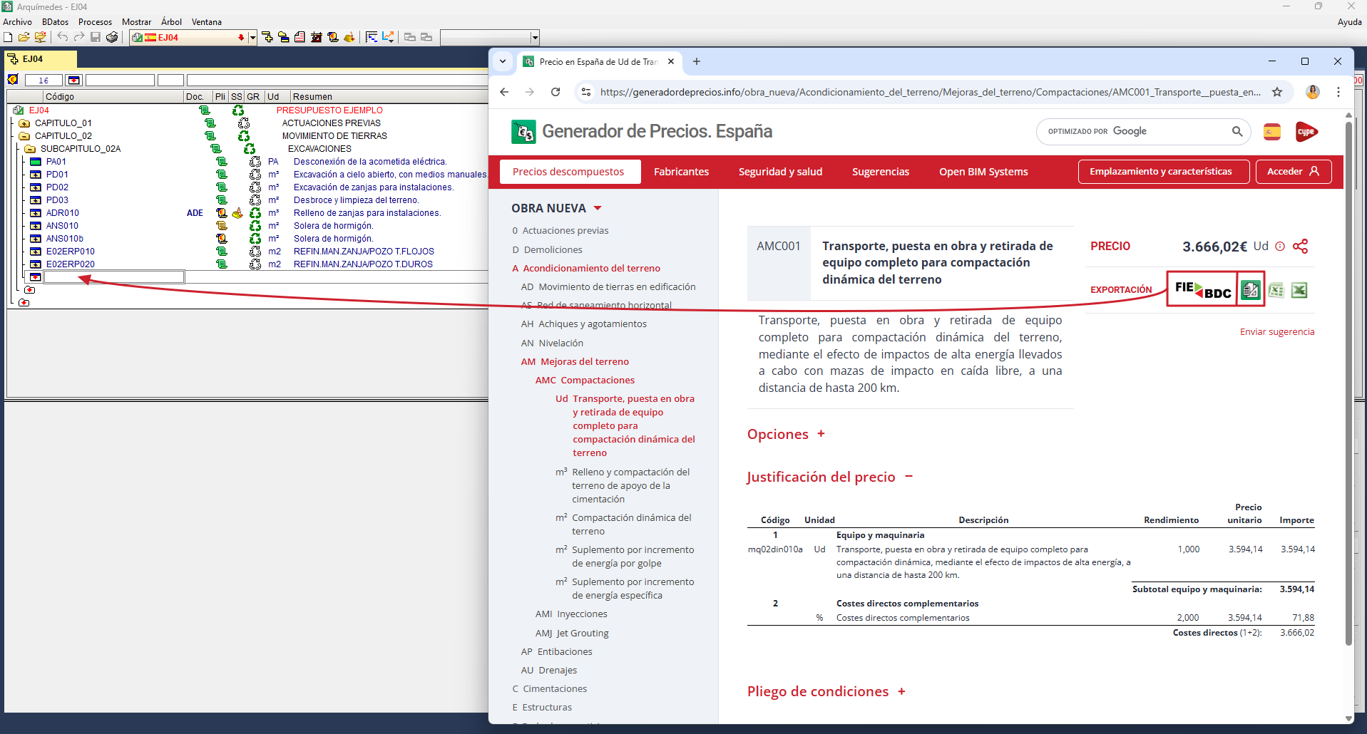The height and width of the screenshot is (734, 1367).
Task: Click the Enviar sugerencia link
Action: [x=1277, y=332]
